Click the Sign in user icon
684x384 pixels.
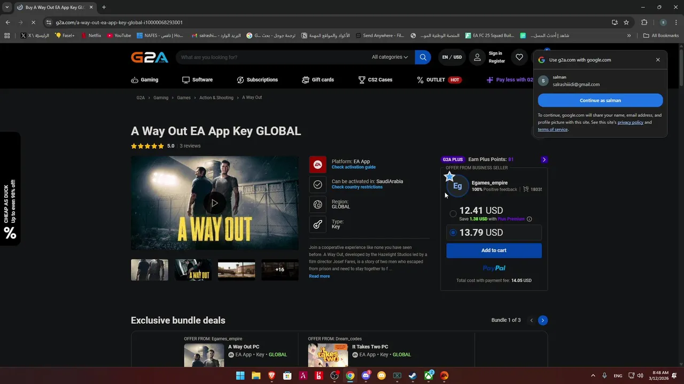(477, 57)
